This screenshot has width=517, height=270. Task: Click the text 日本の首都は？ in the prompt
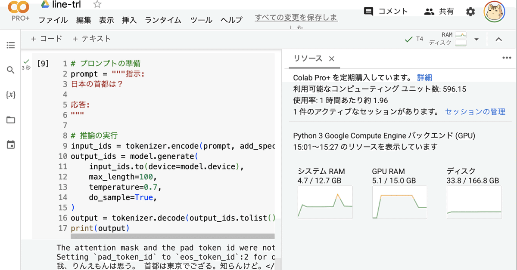pos(97,84)
